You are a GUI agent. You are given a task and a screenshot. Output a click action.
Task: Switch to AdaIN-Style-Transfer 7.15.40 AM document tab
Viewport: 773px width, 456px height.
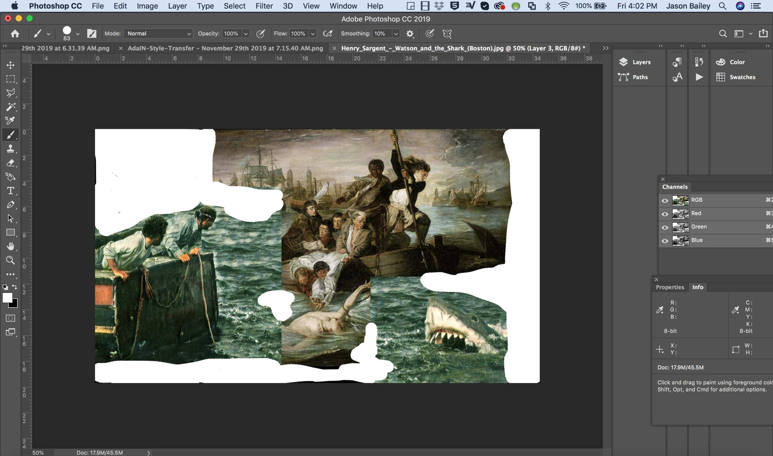click(225, 48)
